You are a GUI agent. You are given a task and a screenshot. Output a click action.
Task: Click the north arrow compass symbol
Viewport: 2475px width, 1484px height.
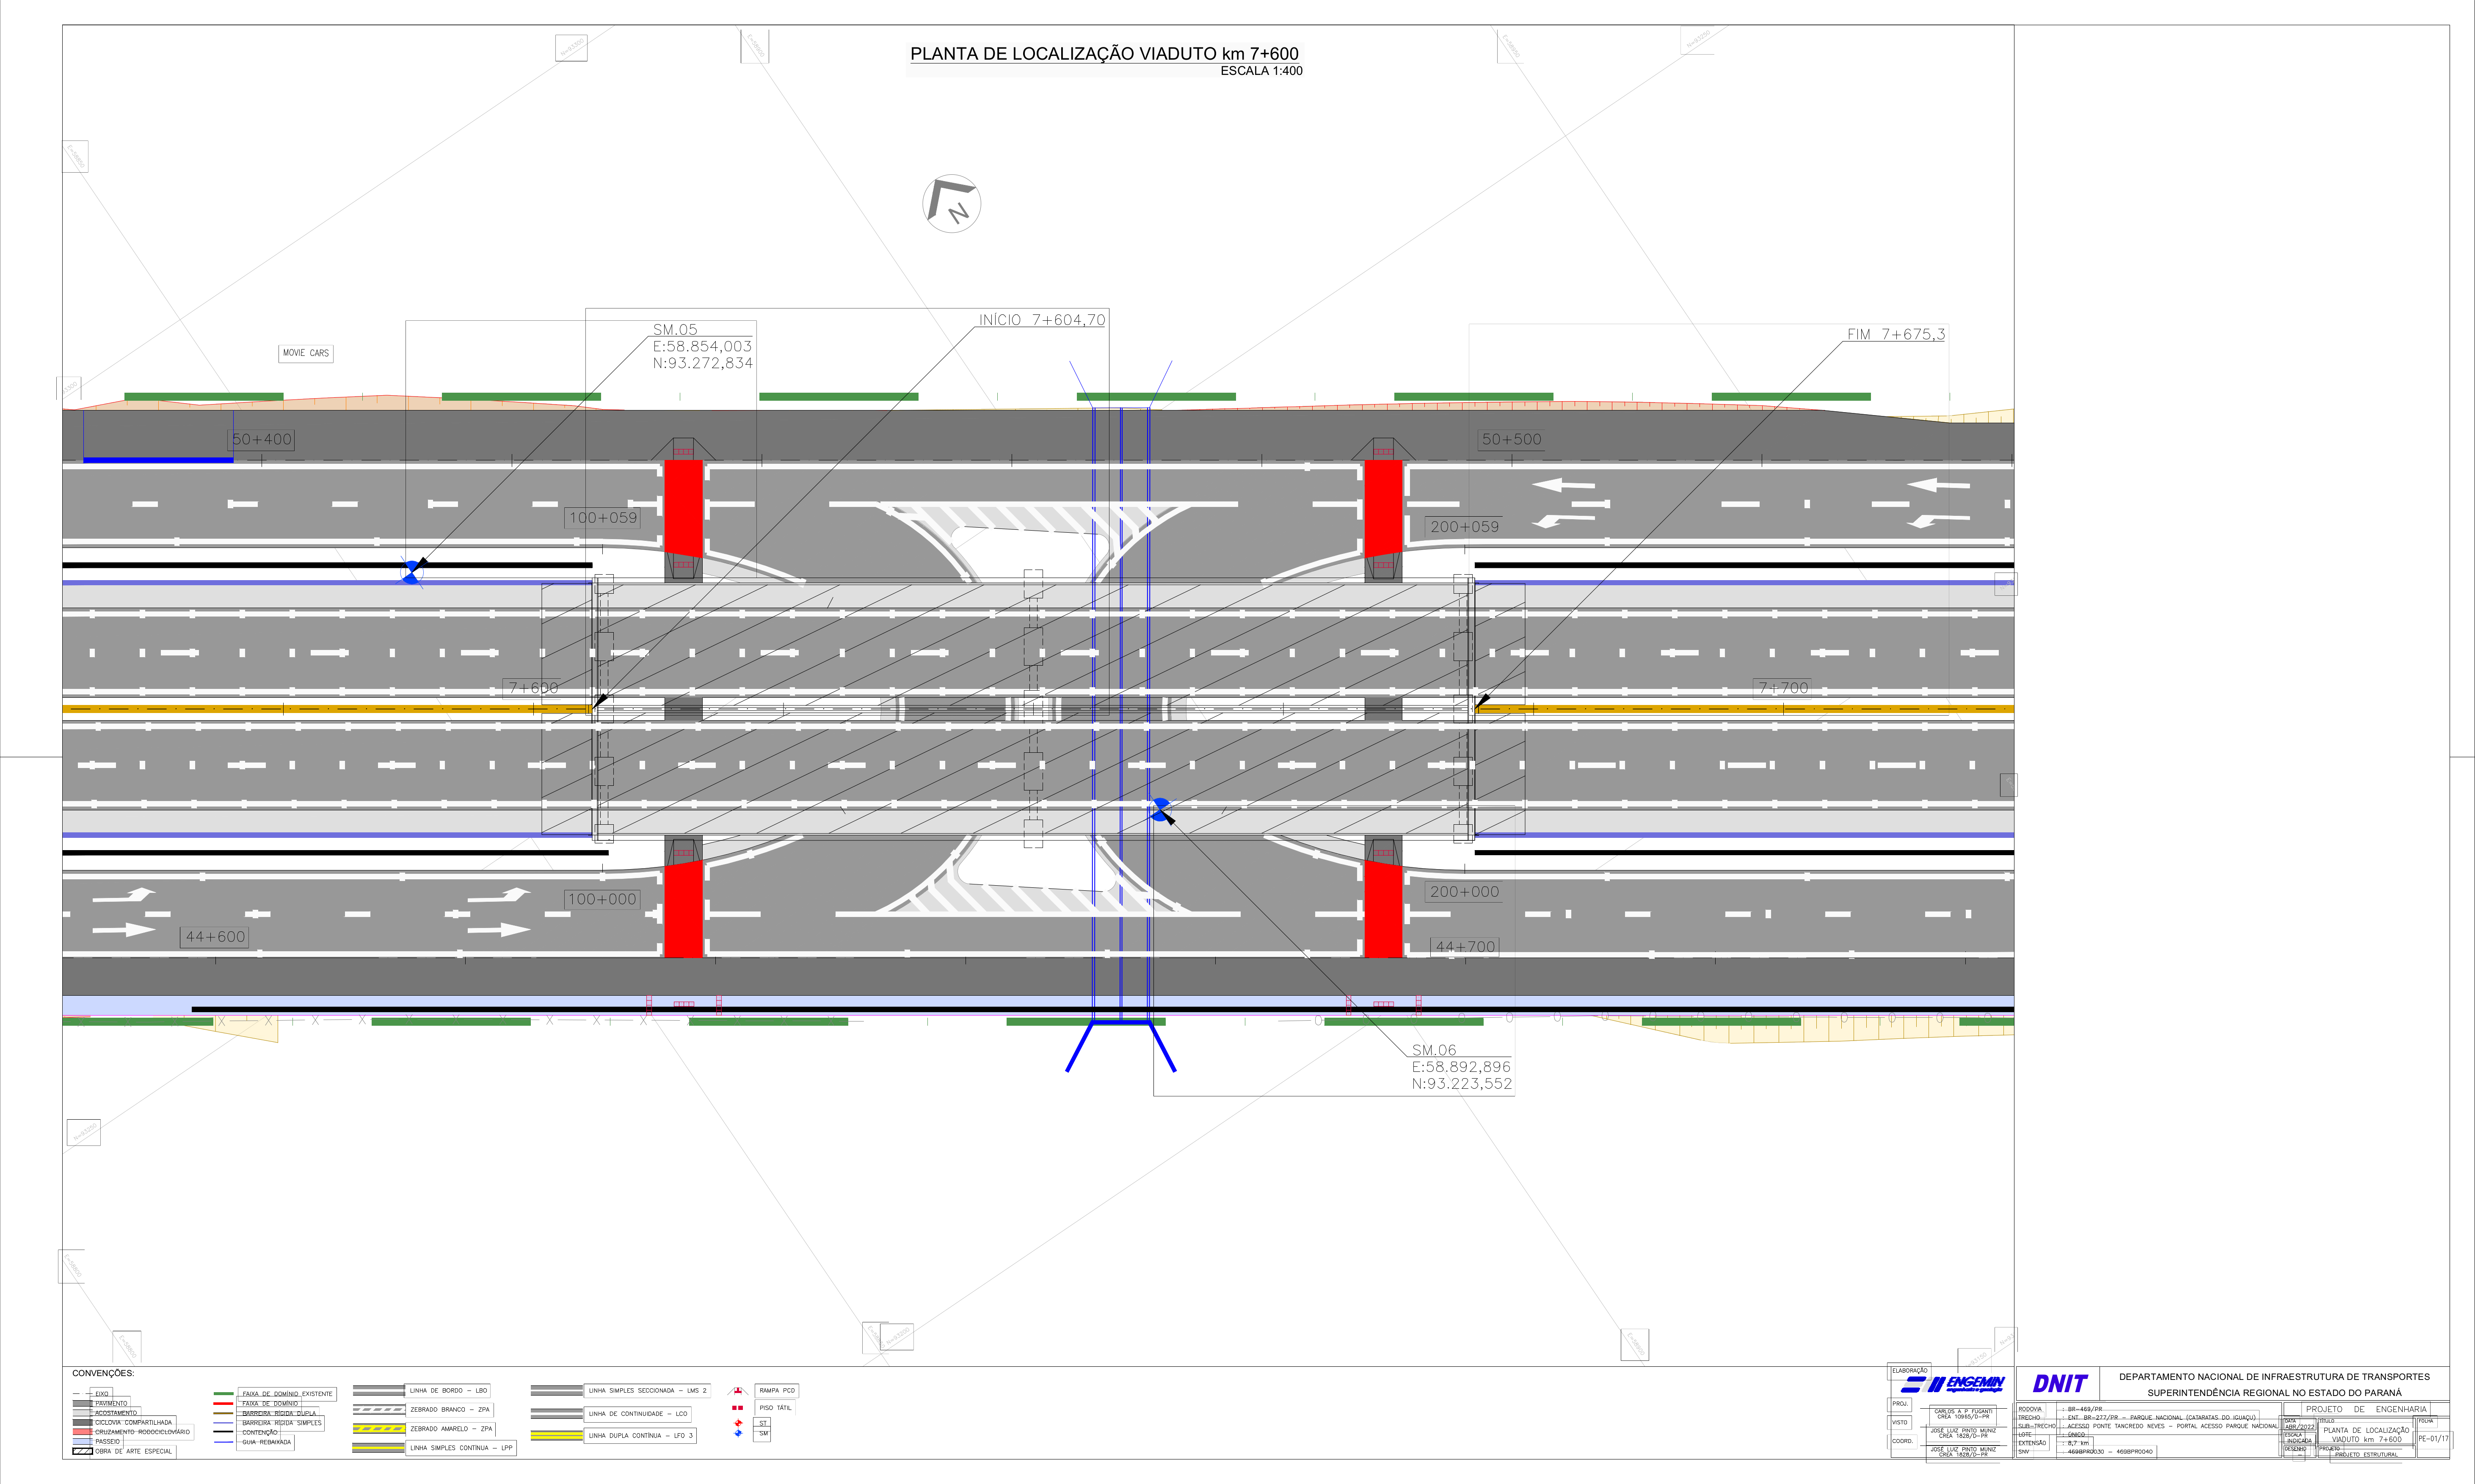(951, 203)
